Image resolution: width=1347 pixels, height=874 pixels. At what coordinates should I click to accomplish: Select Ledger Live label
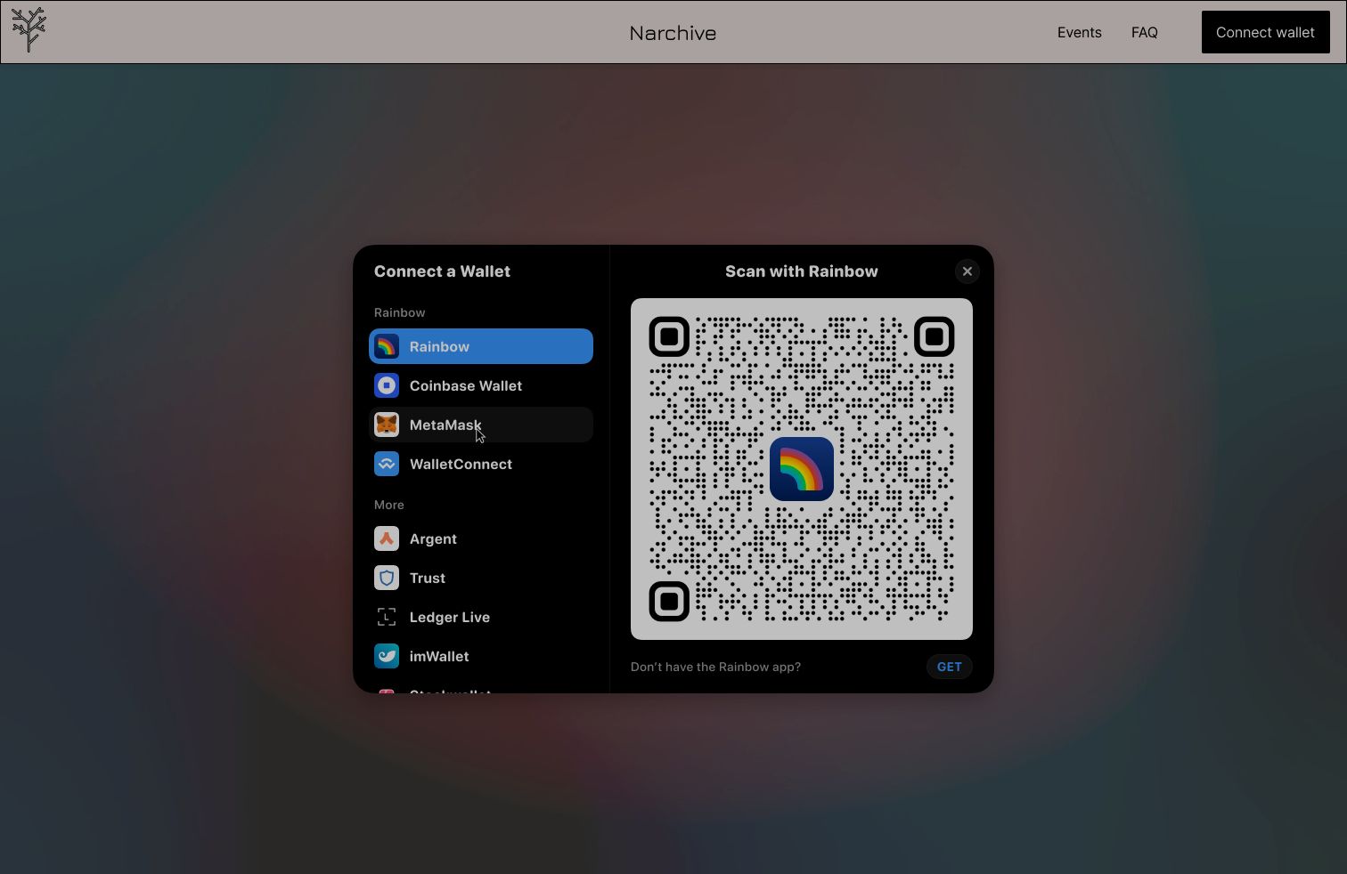point(450,618)
